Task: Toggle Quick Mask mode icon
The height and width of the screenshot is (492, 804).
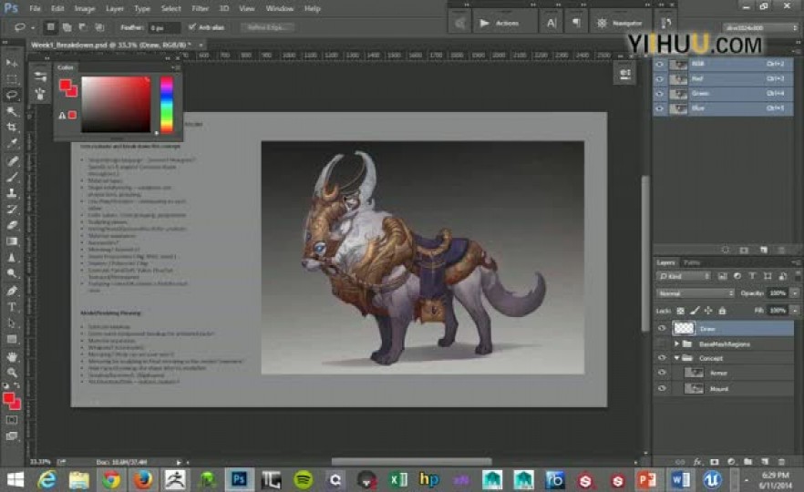Action: point(11,420)
